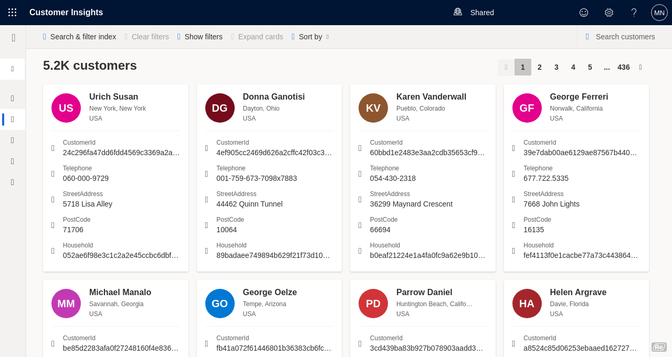Screen dimensions: 672x357
Task: Open the settings gear icon
Action: (x=609, y=13)
